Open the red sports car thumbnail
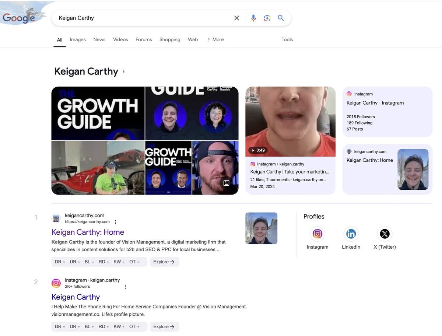442x336 pixels. pos(98,168)
